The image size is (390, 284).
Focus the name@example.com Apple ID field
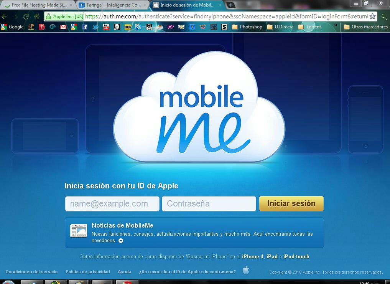click(112, 204)
